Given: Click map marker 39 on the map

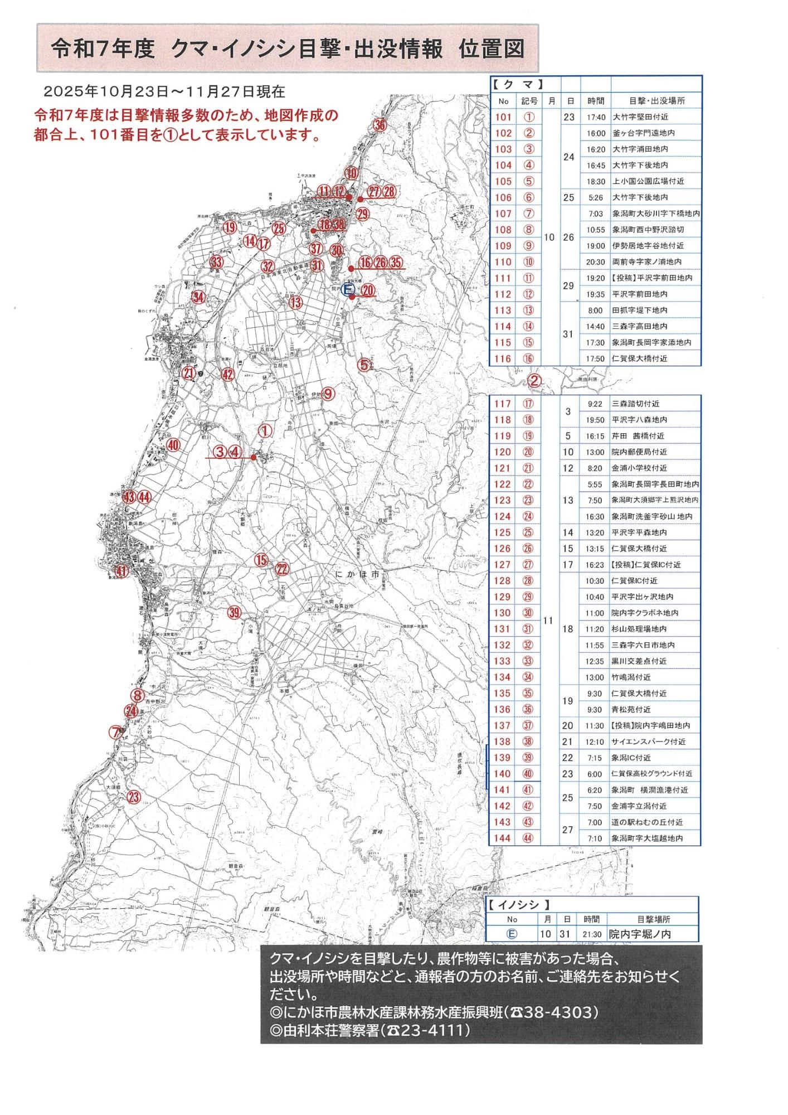Looking at the screenshot, I should click(x=234, y=613).
